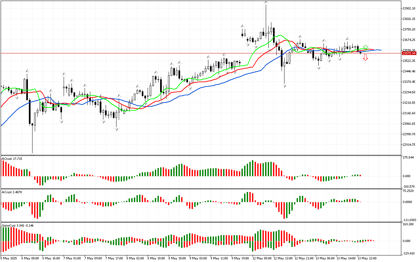Image resolution: width=420 pixels, height=262 pixels.
Task: Click the red down arrow signal
Action: click(365, 58)
